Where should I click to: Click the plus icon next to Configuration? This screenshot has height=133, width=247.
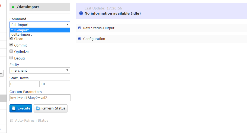79,39
